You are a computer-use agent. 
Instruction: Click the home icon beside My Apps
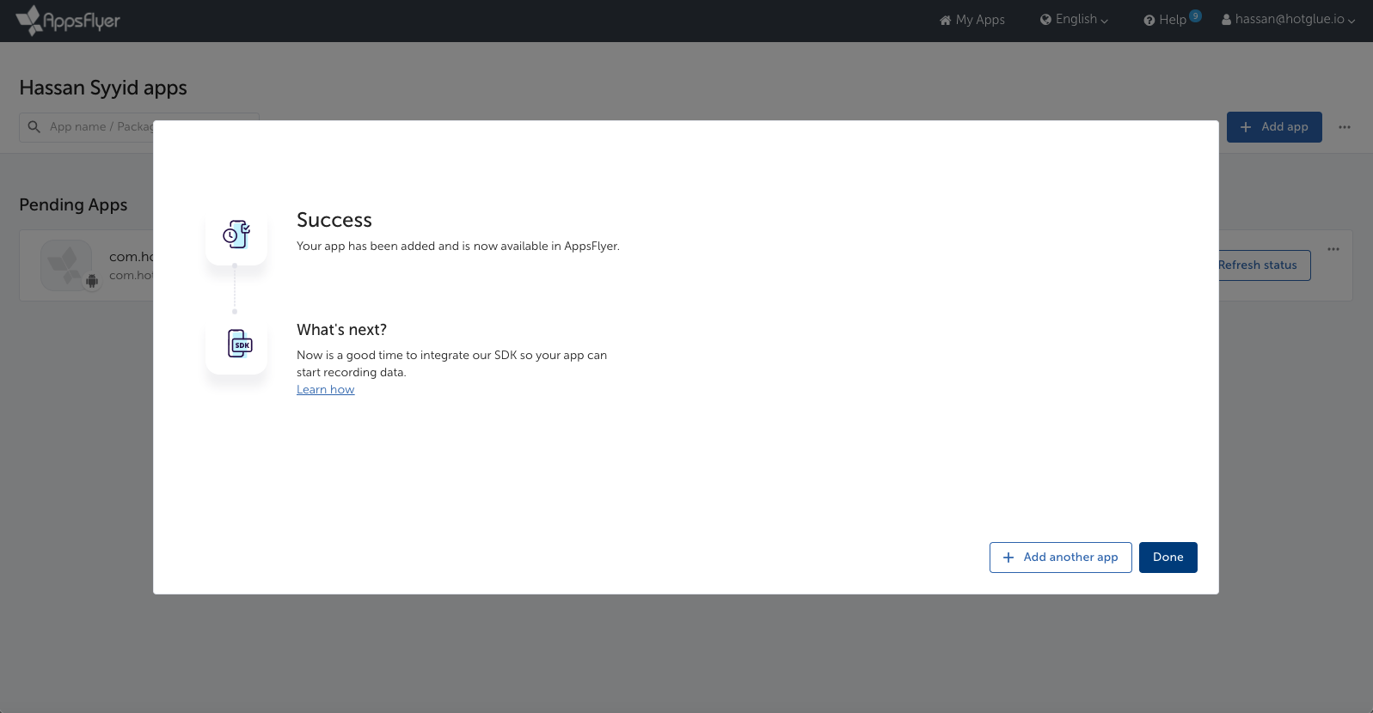coord(945,20)
